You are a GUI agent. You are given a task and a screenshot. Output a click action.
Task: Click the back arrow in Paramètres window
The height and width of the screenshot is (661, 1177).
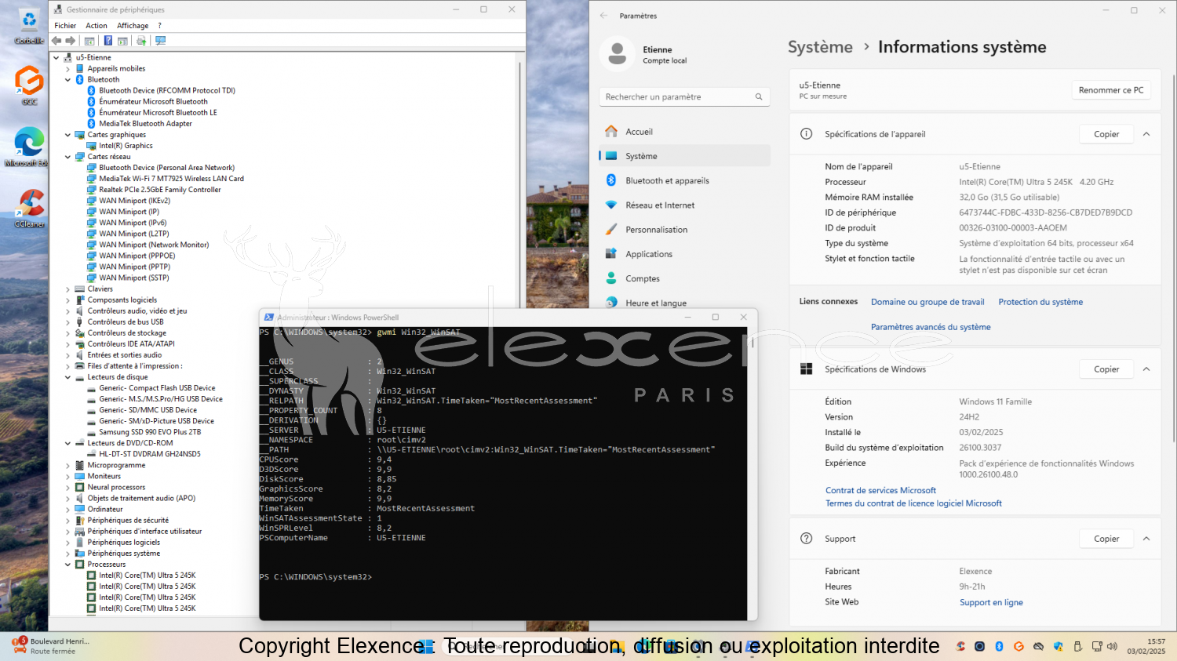(x=603, y=16)
